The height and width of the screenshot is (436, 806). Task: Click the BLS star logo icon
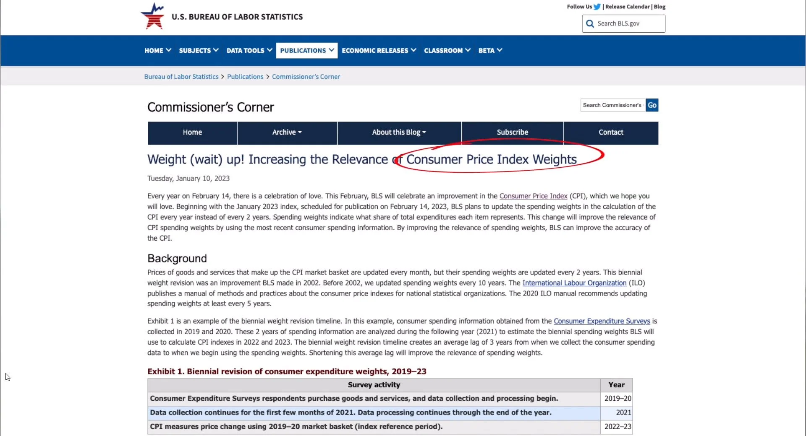click(x=153, y=16)
